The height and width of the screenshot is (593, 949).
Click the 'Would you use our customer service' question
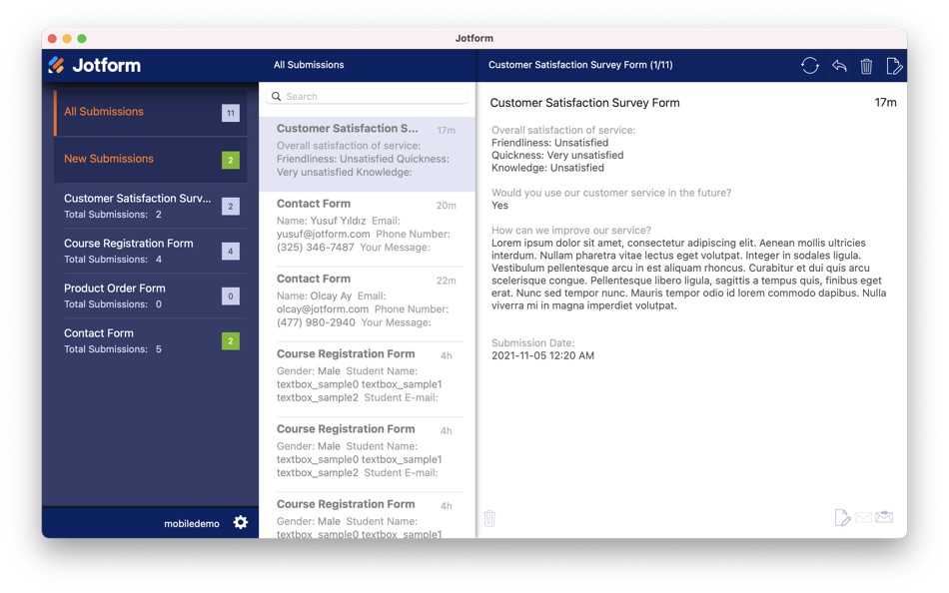coord(611,193)
